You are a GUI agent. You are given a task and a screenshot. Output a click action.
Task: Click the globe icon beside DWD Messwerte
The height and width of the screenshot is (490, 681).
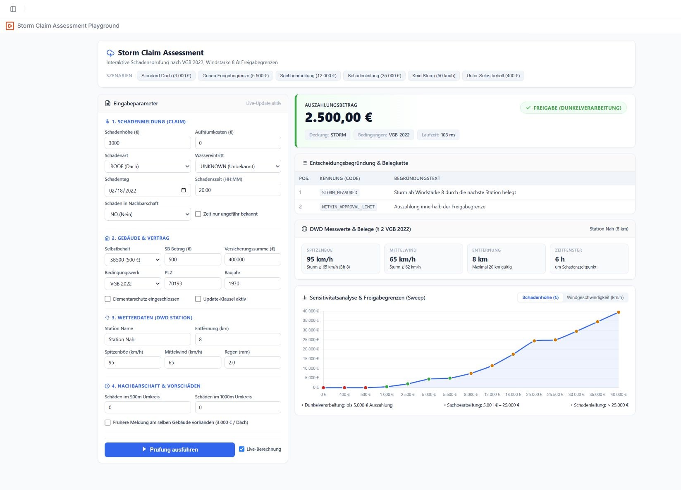305,229
